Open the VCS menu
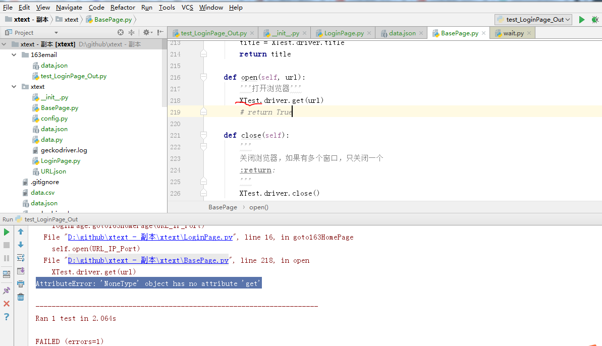 point(187,7)
